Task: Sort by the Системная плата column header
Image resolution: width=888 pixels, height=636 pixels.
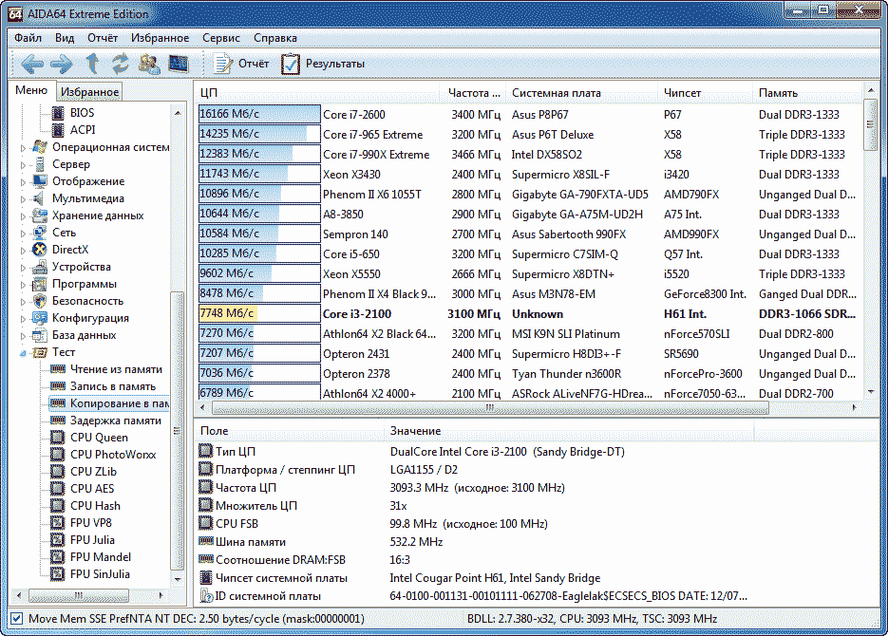Action: (x=581, y=93)
